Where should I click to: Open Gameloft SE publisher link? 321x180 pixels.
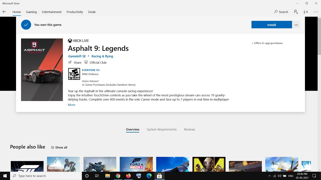(x=77, y=56)
